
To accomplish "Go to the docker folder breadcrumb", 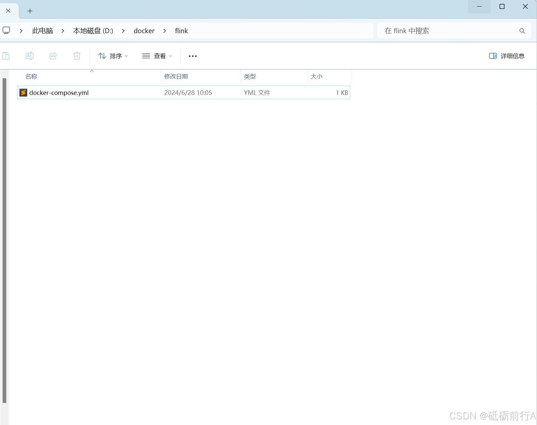I will coord(144,31).
